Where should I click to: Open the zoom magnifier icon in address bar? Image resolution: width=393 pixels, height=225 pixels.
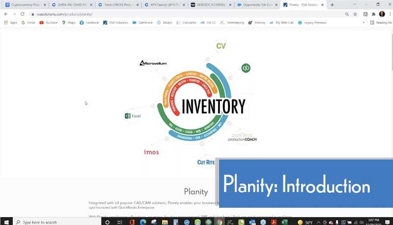347,14
